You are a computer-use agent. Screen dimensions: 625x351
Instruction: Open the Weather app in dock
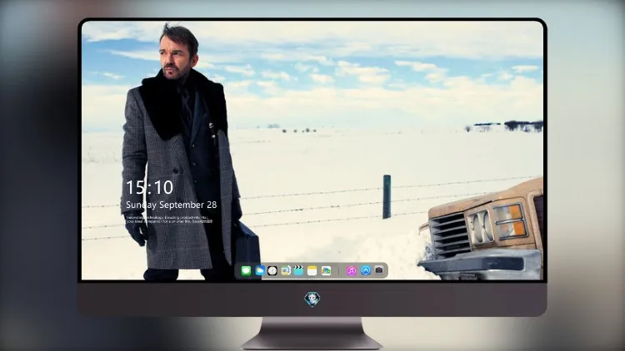(259, 271)
